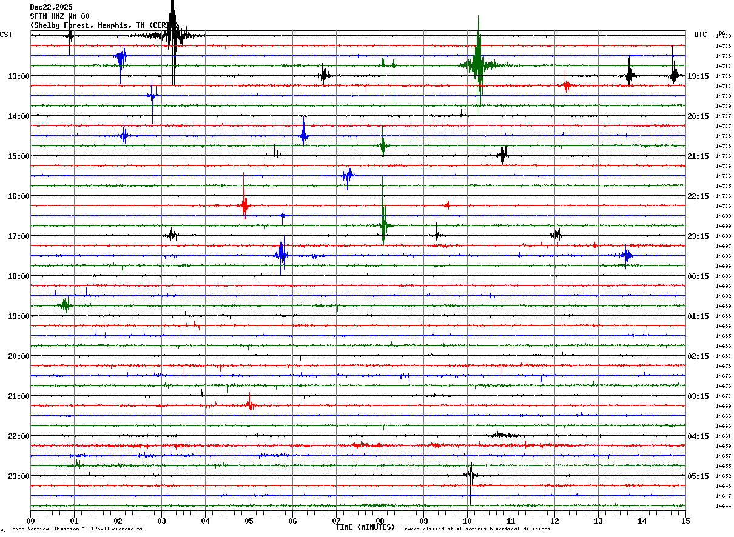Click the DC offset value 14673
Viewport: 734px width, 537px height.
[x=723, y=386]
